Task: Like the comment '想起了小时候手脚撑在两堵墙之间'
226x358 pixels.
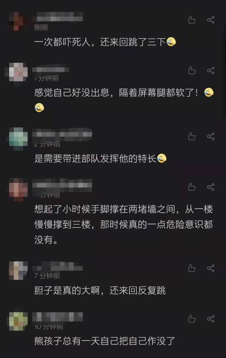Action: point(192,187)
